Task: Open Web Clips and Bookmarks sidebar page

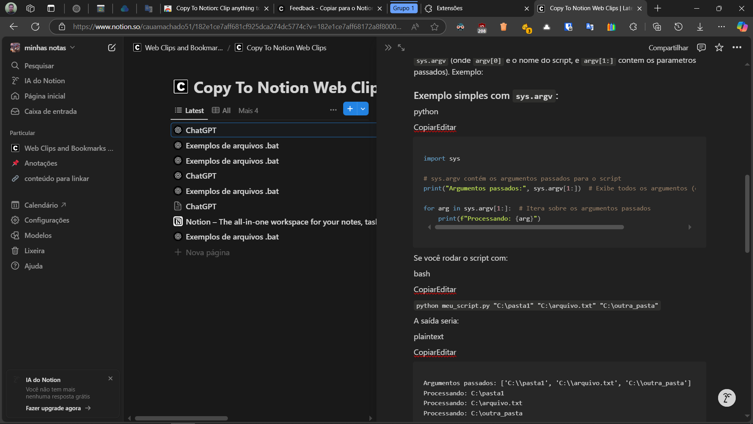Action: pyautogui.click(x=63, y=148)
